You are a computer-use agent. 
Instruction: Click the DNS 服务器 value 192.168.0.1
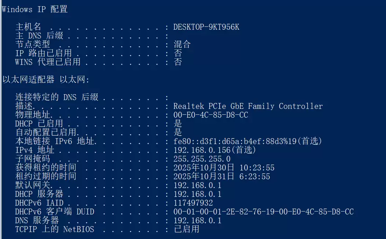pos(197,221)
